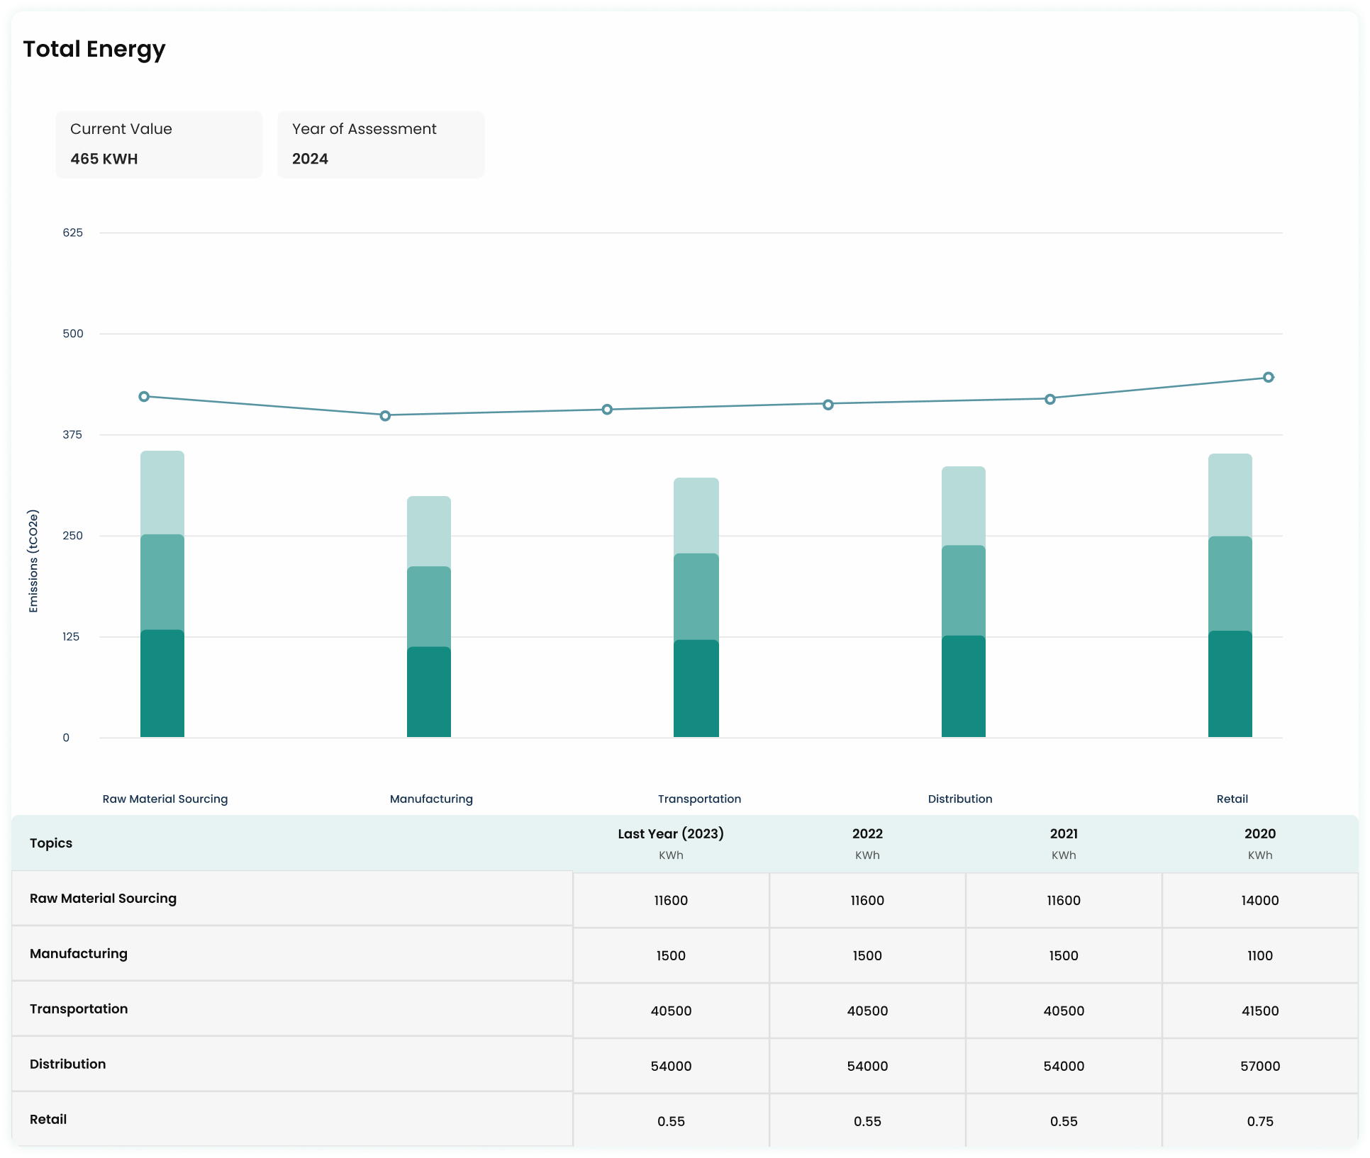
Task: Click the 465 KWH value
Action: pyautogui.click(x=104, y=159)
